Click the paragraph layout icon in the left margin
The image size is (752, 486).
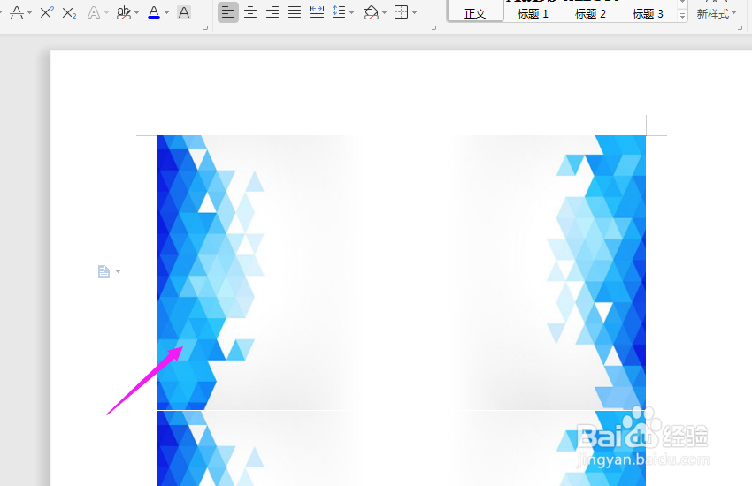(x=104, y=271)
